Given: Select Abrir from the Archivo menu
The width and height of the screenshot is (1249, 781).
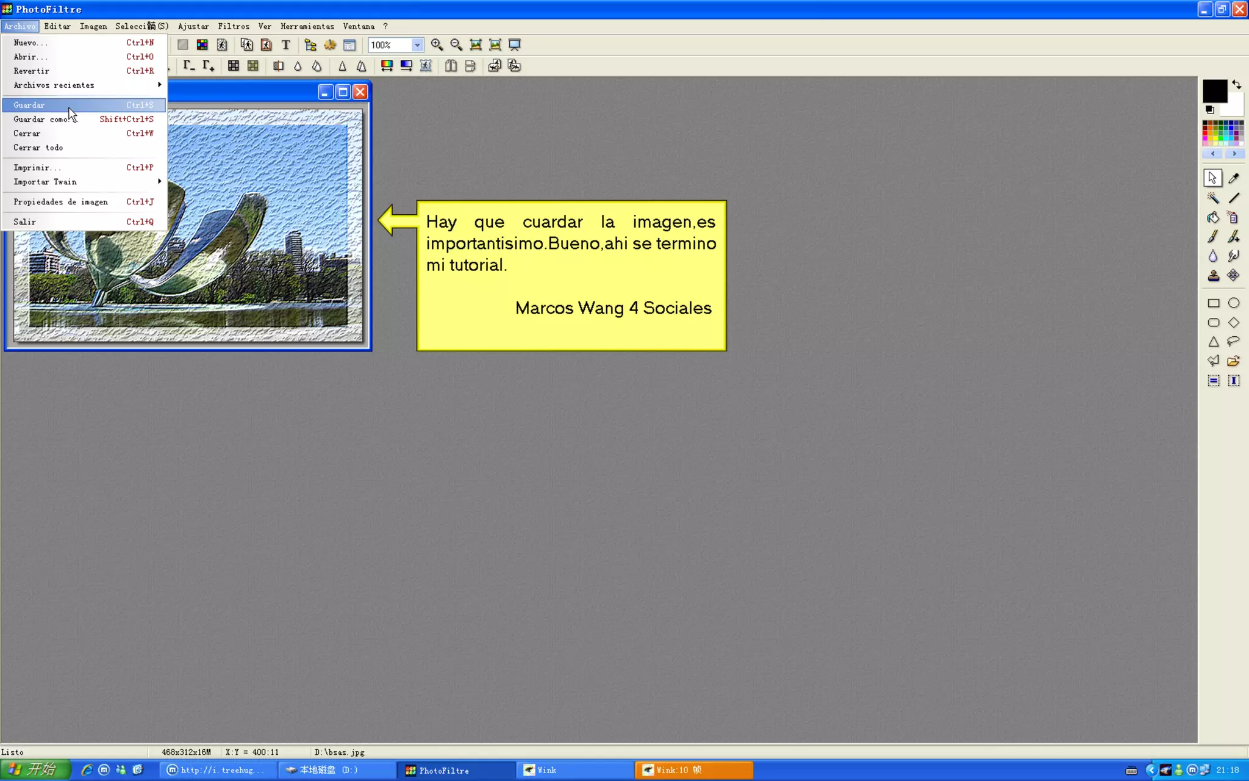Looking at the screenshot, I should point(84,57).
